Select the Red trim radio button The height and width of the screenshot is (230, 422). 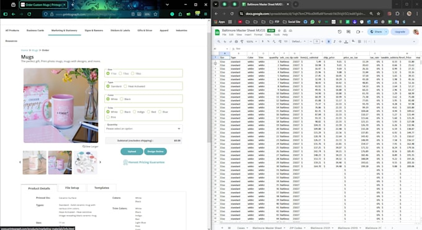point(148,112)
